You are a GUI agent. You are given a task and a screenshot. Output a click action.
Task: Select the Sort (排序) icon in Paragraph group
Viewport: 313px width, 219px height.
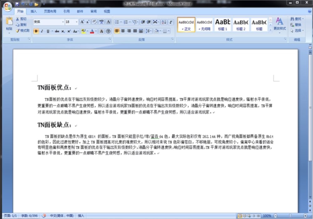tap(163, 22)
